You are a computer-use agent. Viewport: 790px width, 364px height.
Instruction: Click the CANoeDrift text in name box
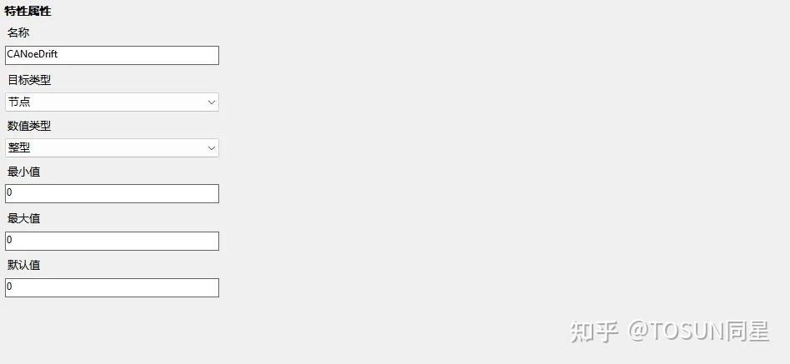click(32, 55)
